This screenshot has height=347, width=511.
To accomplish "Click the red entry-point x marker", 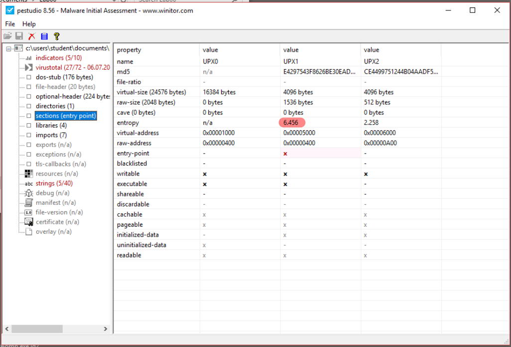I will coord(285,154).
